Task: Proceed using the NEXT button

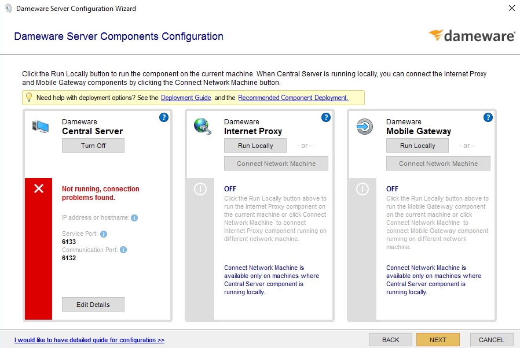Action: point(438,339)
